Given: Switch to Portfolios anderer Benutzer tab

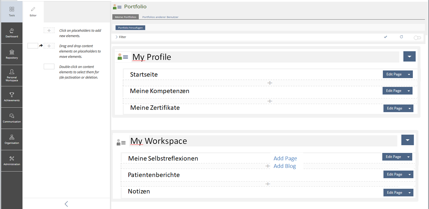Looking at the screenshot, I should tap(160, 17).
